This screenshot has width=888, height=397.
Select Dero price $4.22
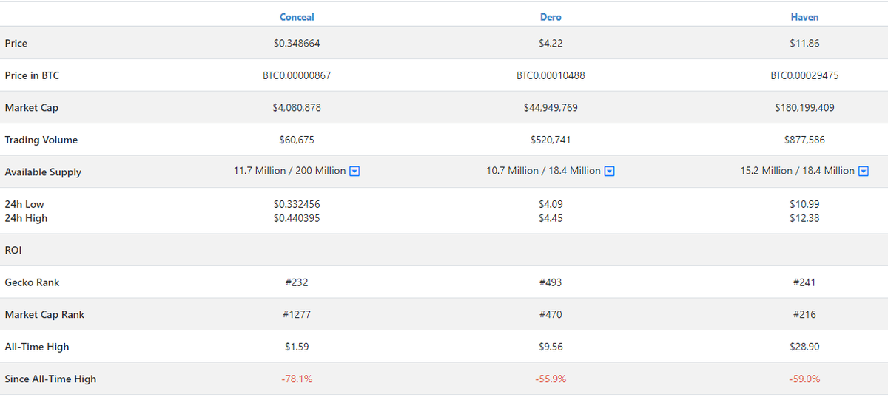coord(551,44)
